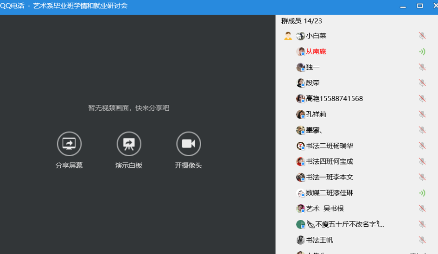Click the Share Screen (分享屏幕) icon

(69, 144)
